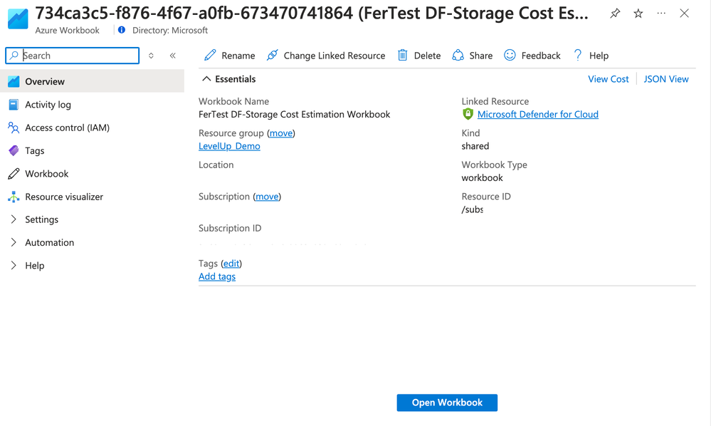This screenshot has height=426, width=711.
Task: Toggle expand/collapse all menu groups
Action: pos(151,56)
